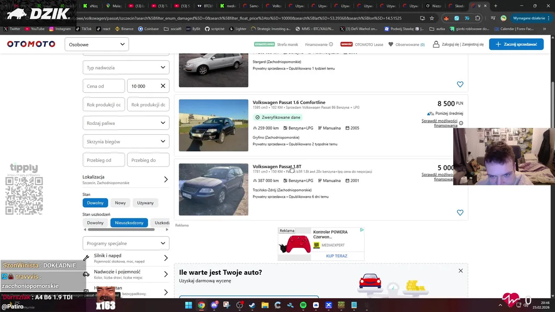Expand Skrzynia biegów dropdown
The image size is (555, 312).
pos(126,141)
